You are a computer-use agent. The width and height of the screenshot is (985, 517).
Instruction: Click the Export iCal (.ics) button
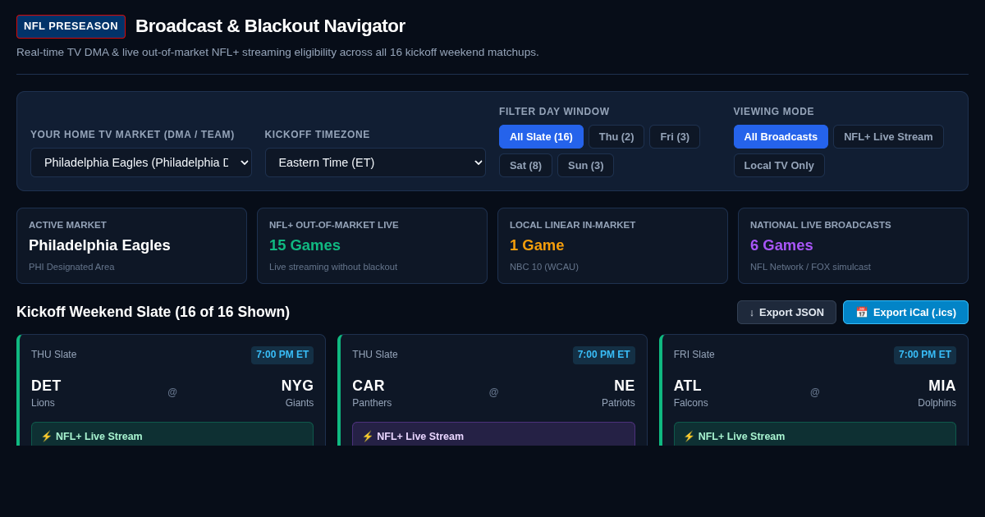point(905,312)
